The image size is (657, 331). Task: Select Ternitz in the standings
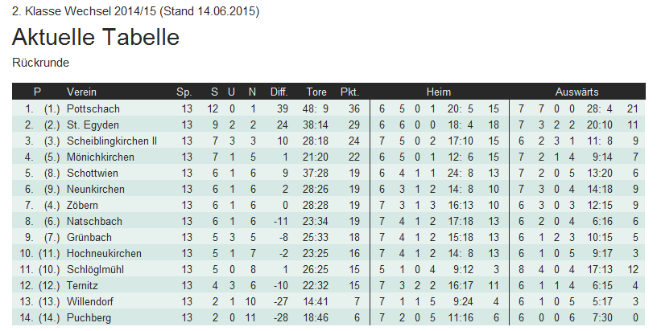[x=84, y=285]
